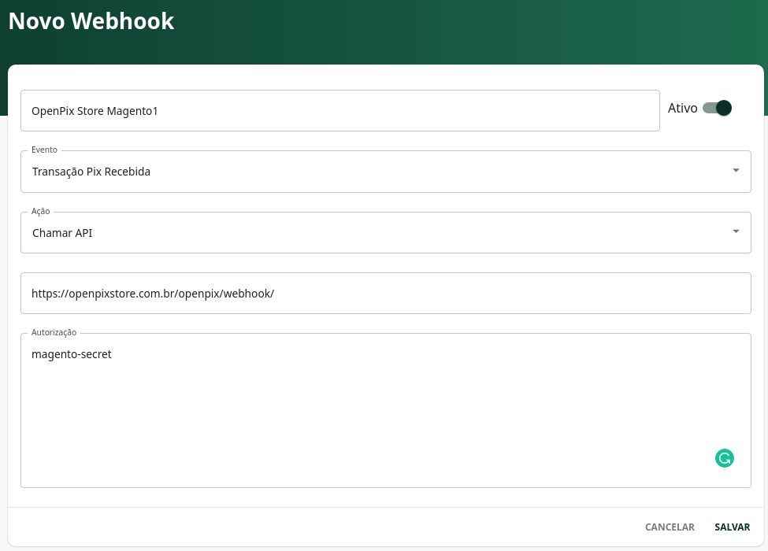Screen dimensions: 768x551
Task: Click the Ativo label next to the switch
Action: (x=682, y=108)
